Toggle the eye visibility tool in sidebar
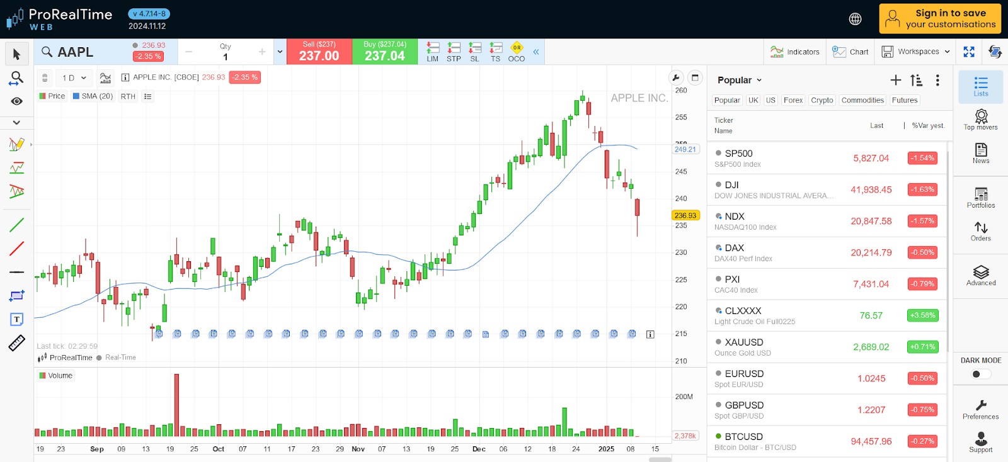This screenshot has height=462, width=1008. click(x=16, y=101)
